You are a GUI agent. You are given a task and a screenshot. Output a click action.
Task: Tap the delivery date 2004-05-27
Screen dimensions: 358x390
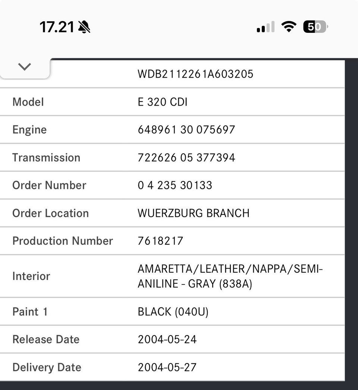(167, 367)
